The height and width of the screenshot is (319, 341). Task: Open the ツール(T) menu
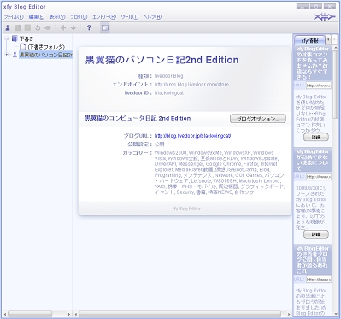(130, 17)
